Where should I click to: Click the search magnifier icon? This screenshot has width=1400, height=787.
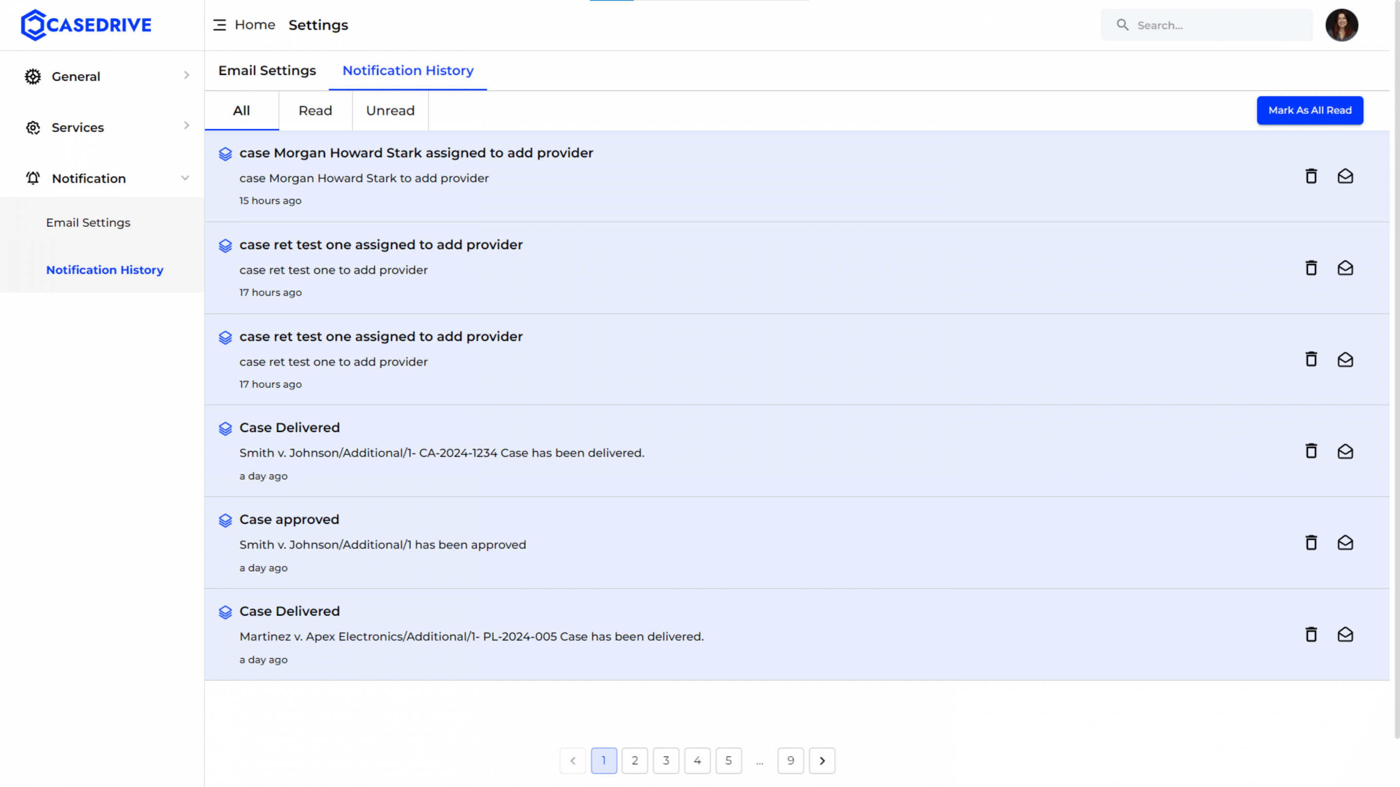pyautogui.click(x=1122, y=25)
